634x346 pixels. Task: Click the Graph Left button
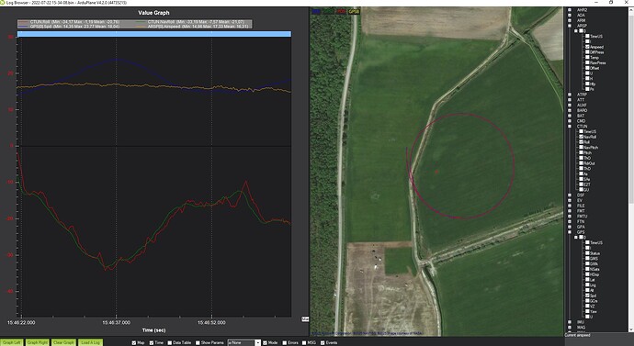click(11, 342)
